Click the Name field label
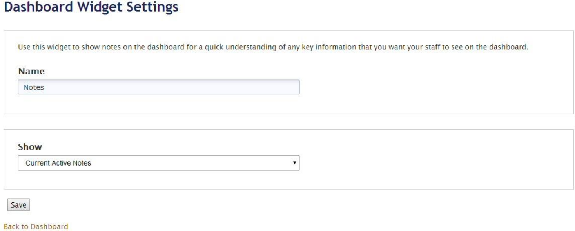Screen dimensions: 575x231 click(x=31, y=72)
